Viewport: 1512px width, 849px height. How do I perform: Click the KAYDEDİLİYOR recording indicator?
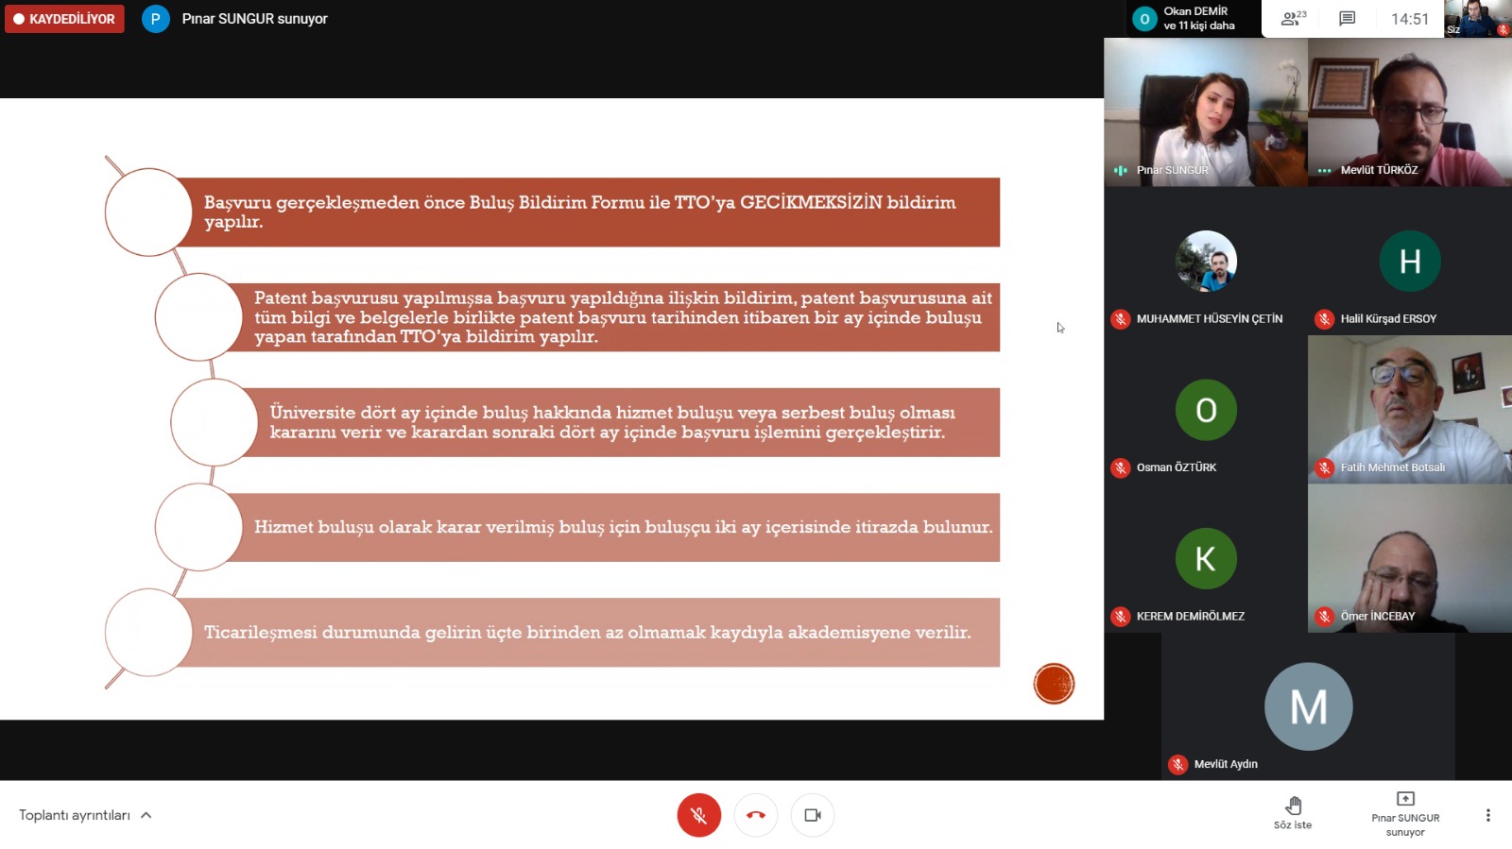pyautogui.click(x=64, y=19)
